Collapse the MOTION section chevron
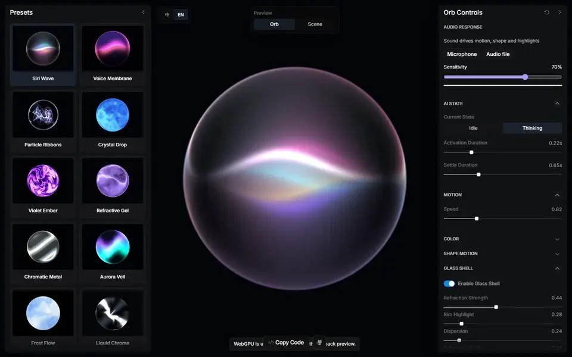 tap(557, 195)
